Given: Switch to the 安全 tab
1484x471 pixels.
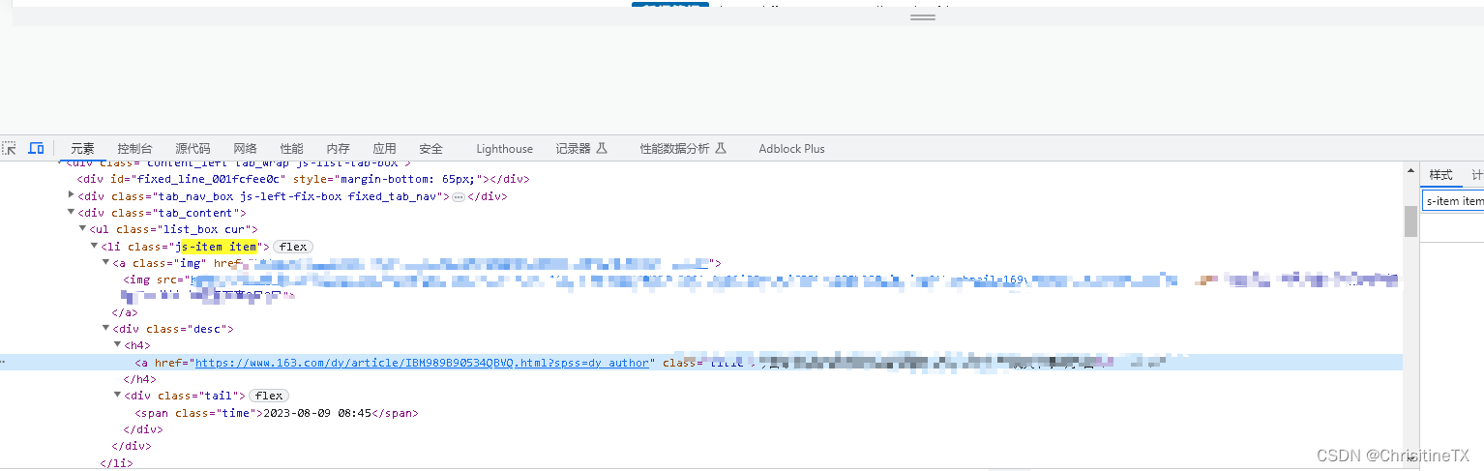Looking at the screenshot, I should (430, 149).
